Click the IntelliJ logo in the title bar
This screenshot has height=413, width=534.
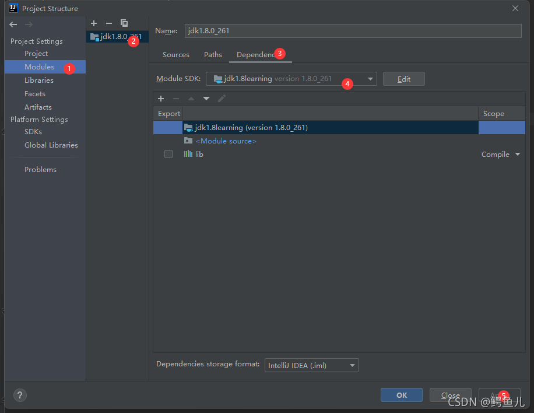tap(13, 8)
